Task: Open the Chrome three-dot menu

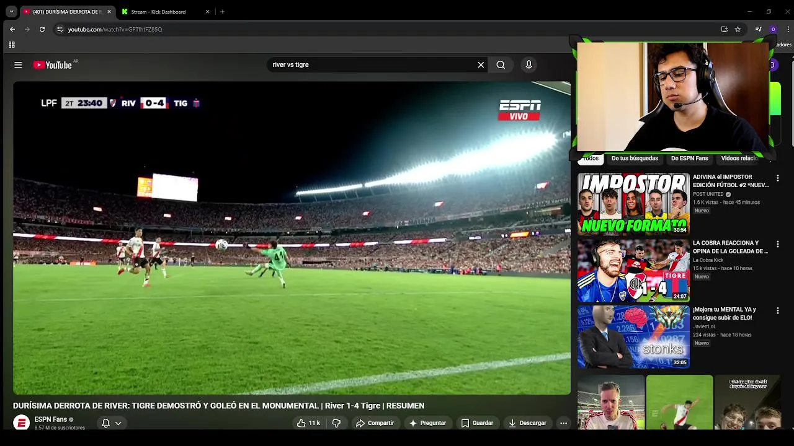Action: coord(788,29)
